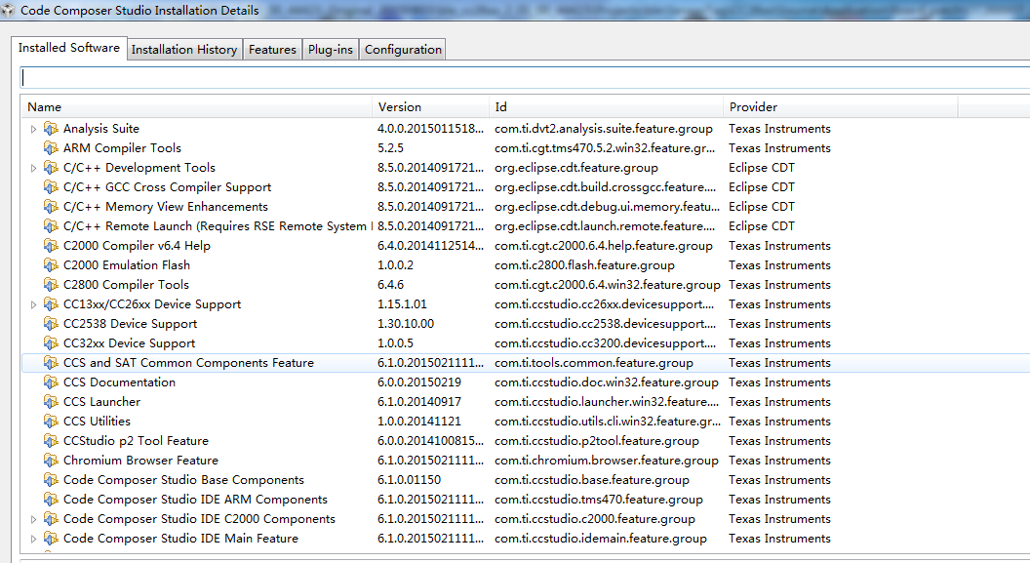Viewport: 1030px width, 563px height.
Task: Click the ARM Compiler Tools feature icon
Action: pos(52,147)
